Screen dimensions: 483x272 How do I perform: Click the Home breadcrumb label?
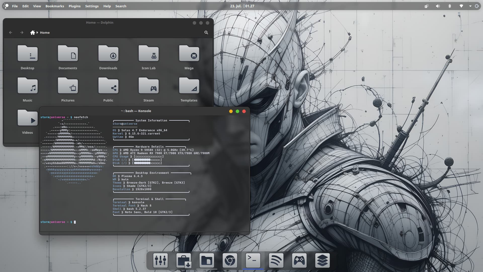coord(45,32)
